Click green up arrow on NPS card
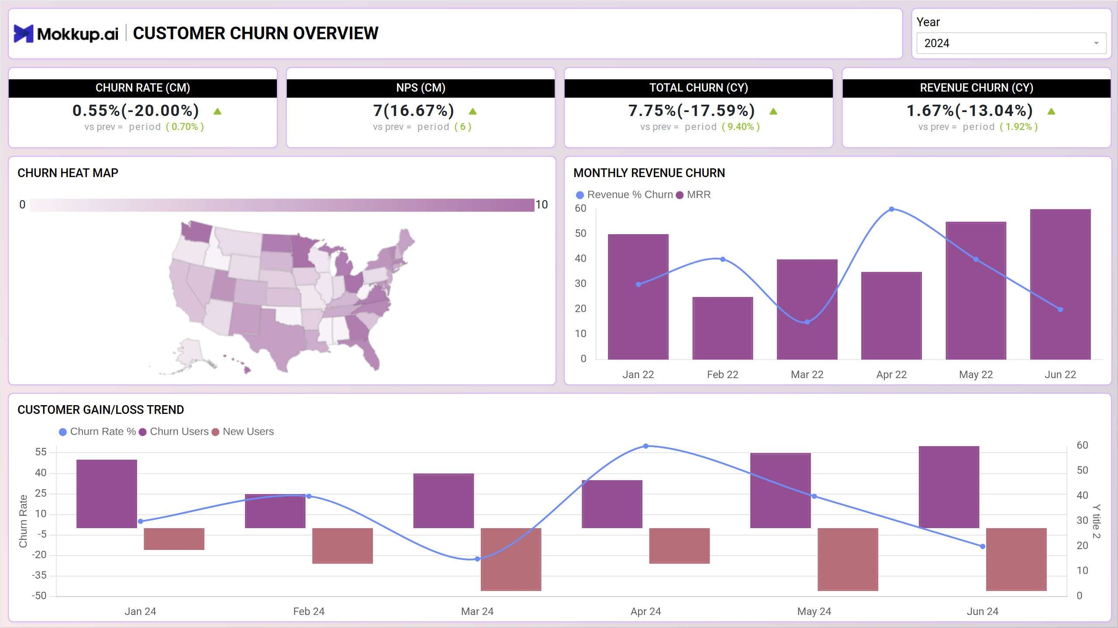1118x628 pixels. point(473,112)
